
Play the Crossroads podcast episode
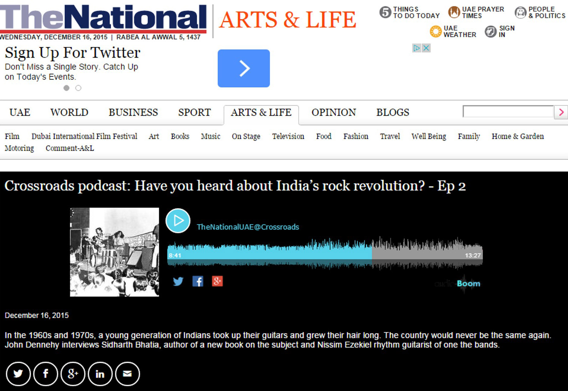pyautogui.click(x=178, y=221)
